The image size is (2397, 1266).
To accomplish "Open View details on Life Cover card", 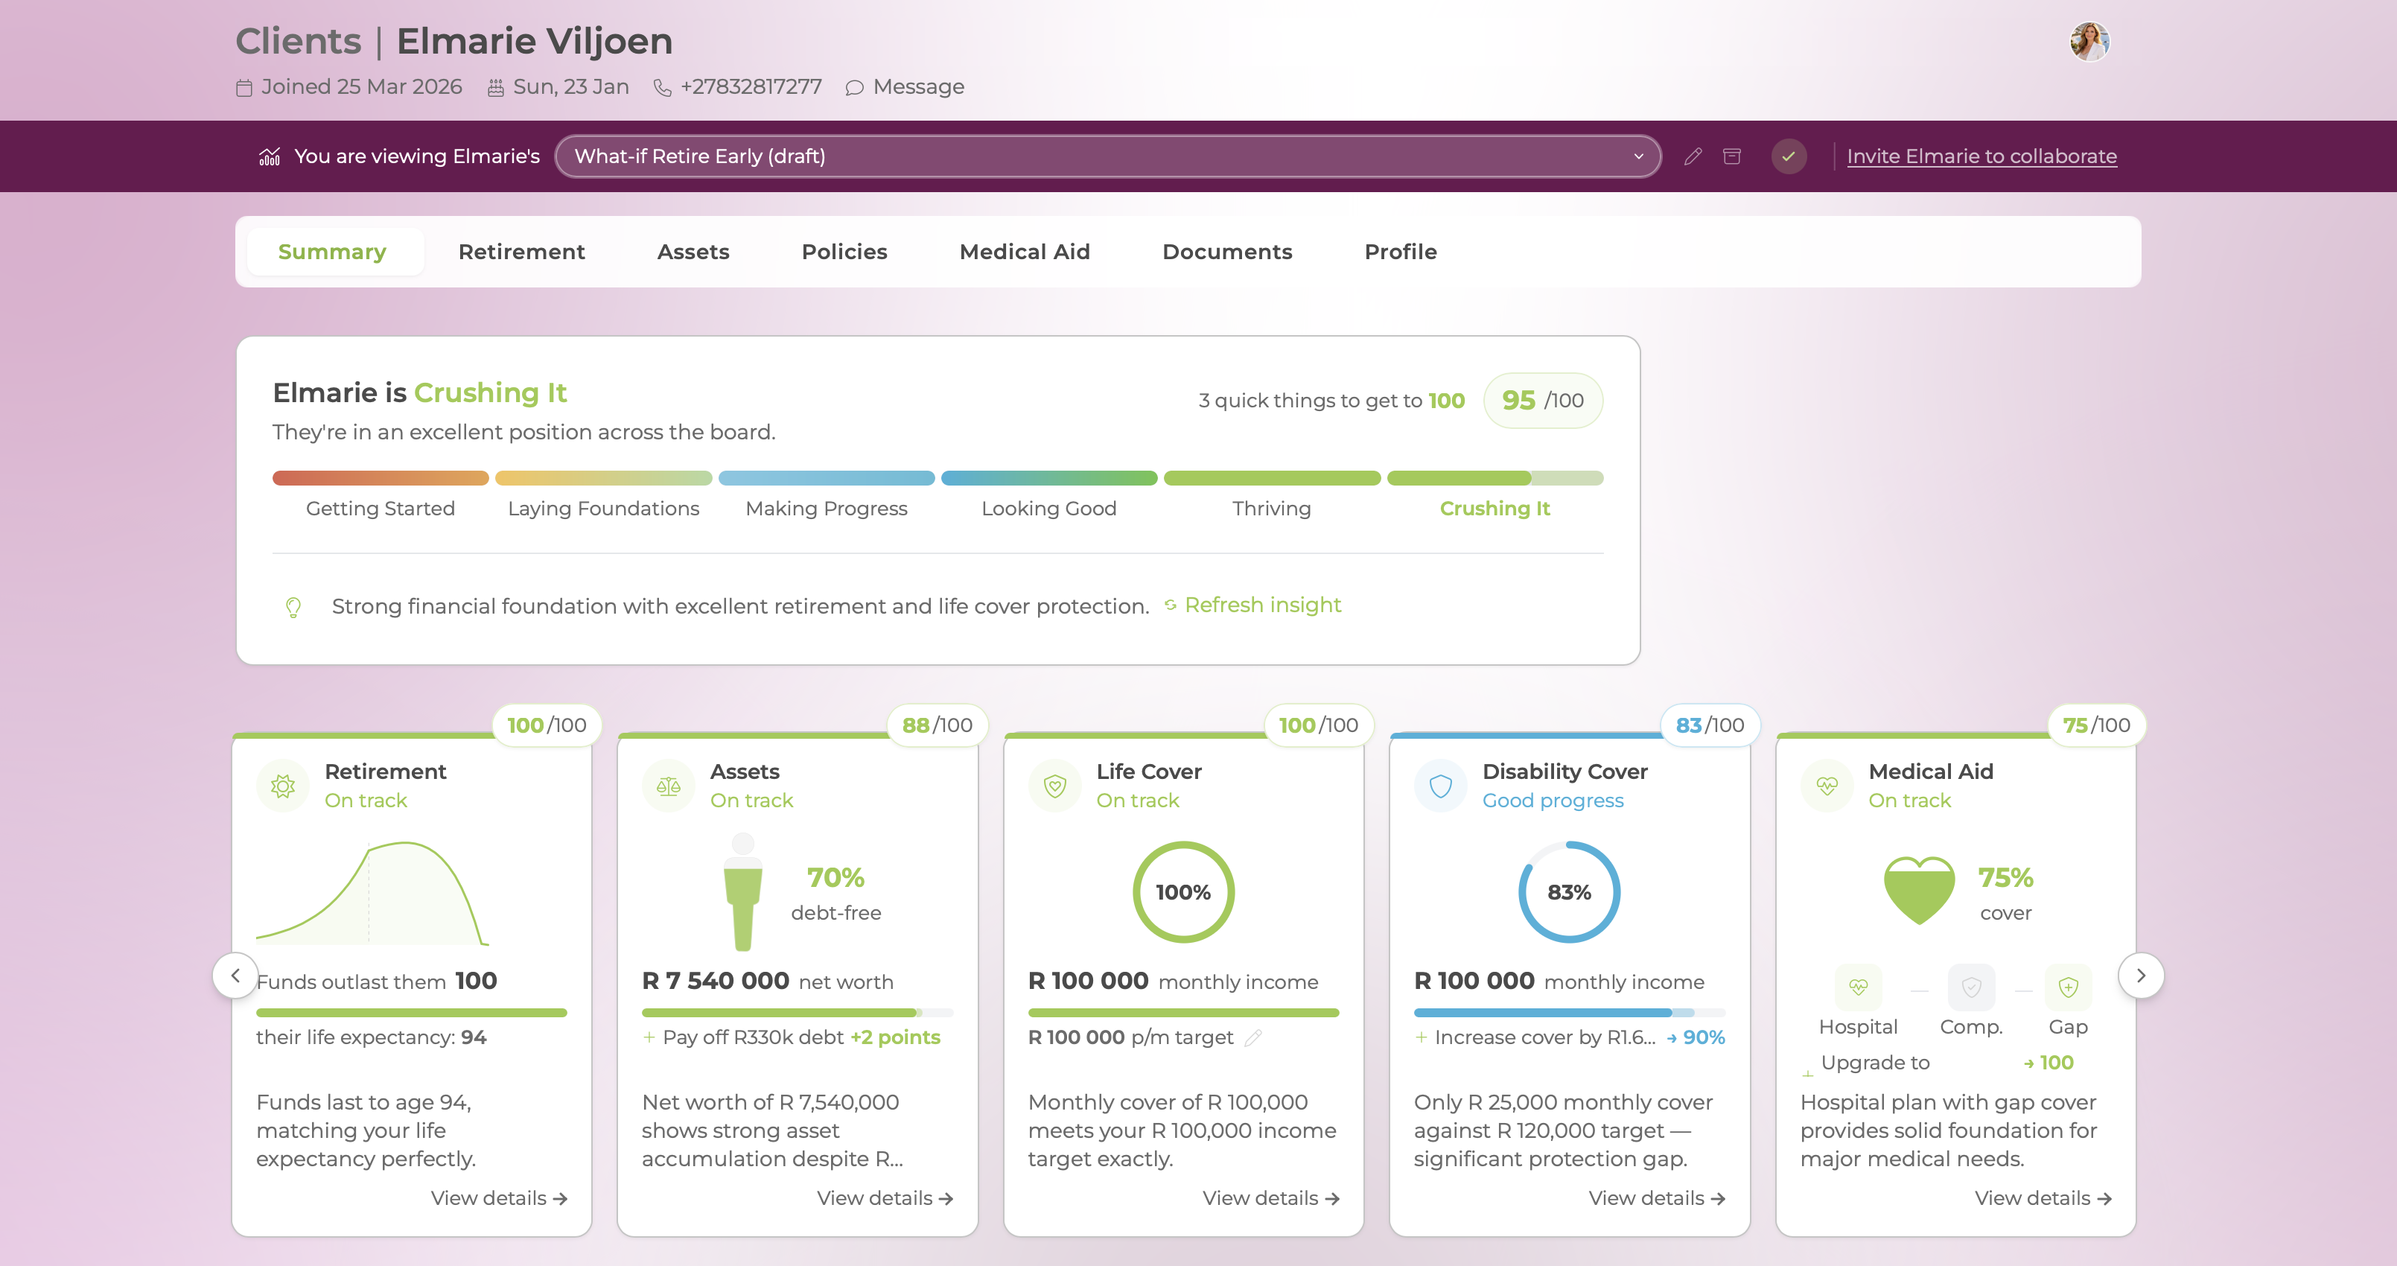I will (x=1271, y=1198).
